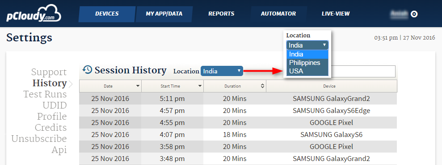Image resolution: width=442 pixels, height=165 pixels.
Task: Open the DEVICES tab
Action: click(x=107, y=14)
